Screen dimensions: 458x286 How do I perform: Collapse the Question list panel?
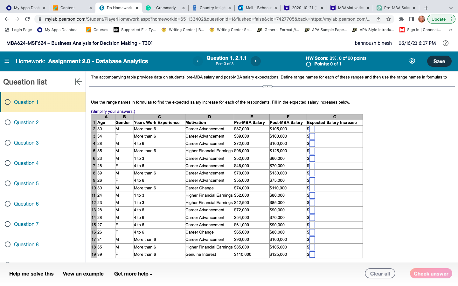click(x=78, y=82)
